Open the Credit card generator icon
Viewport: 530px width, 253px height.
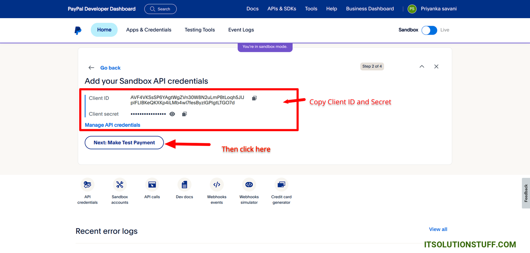(x=281, y=185)
